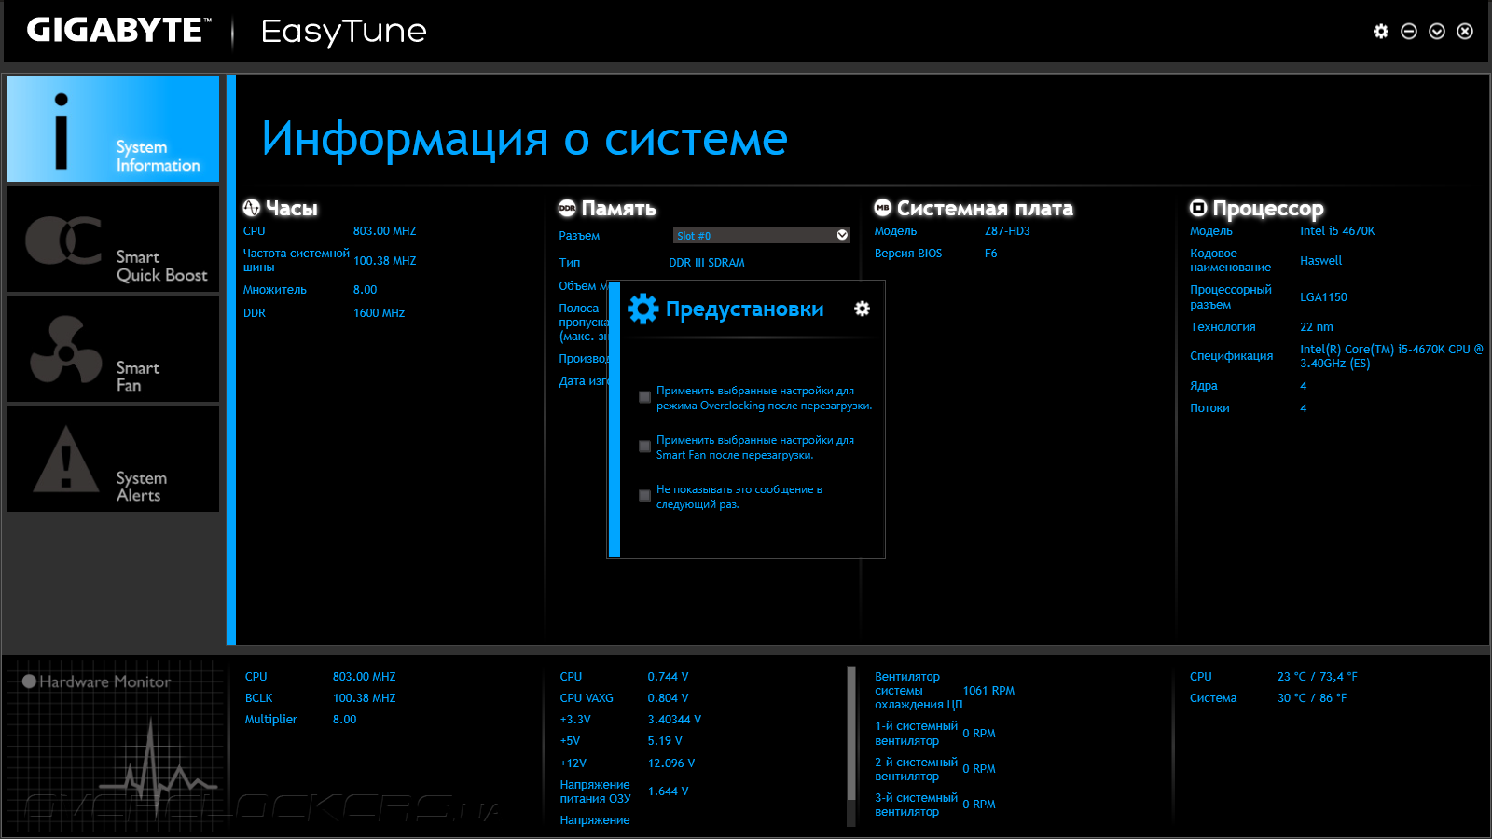Screen dimensions: 1492x839
Task: Open the System Information tab
Action: pyautogui.click(x=113, y=129)
